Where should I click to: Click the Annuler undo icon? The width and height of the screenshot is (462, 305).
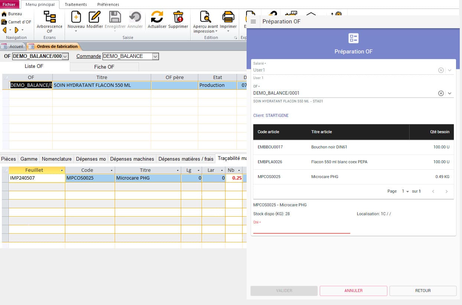click(x=135, y=17)
